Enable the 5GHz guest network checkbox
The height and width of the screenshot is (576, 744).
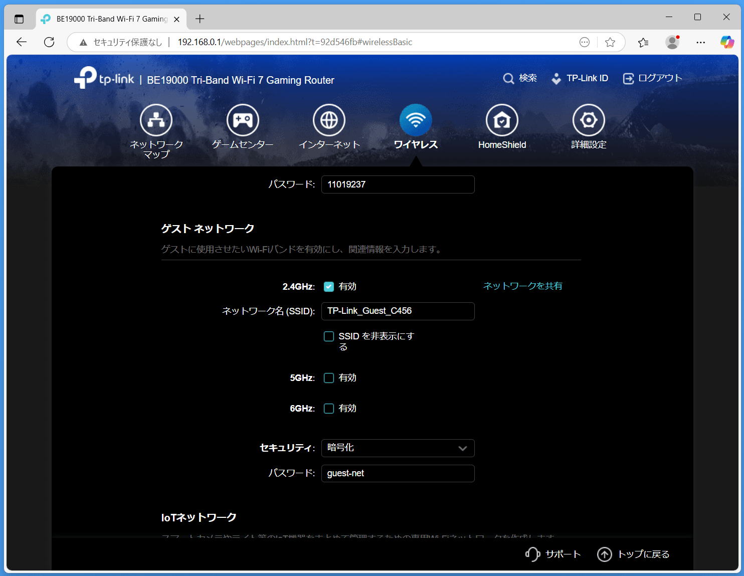[329, 378]
